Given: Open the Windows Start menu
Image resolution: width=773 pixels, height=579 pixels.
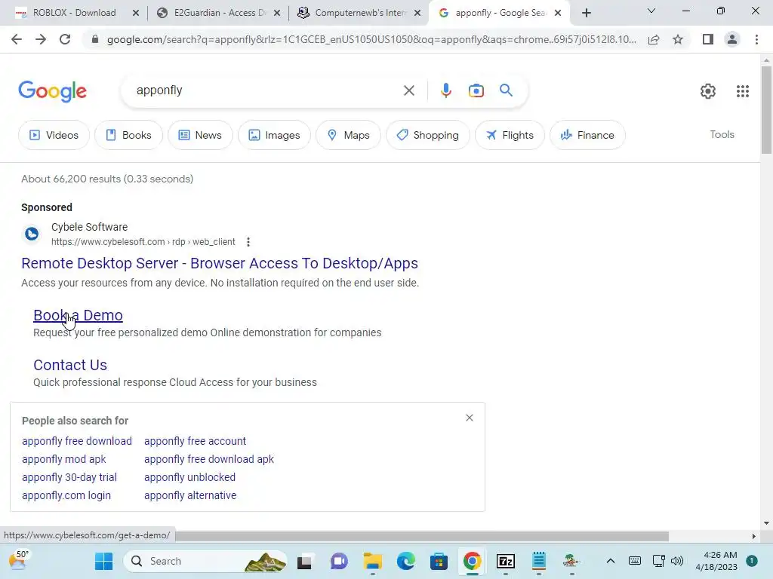Looking at the screenshot, I should coord(103,561).
